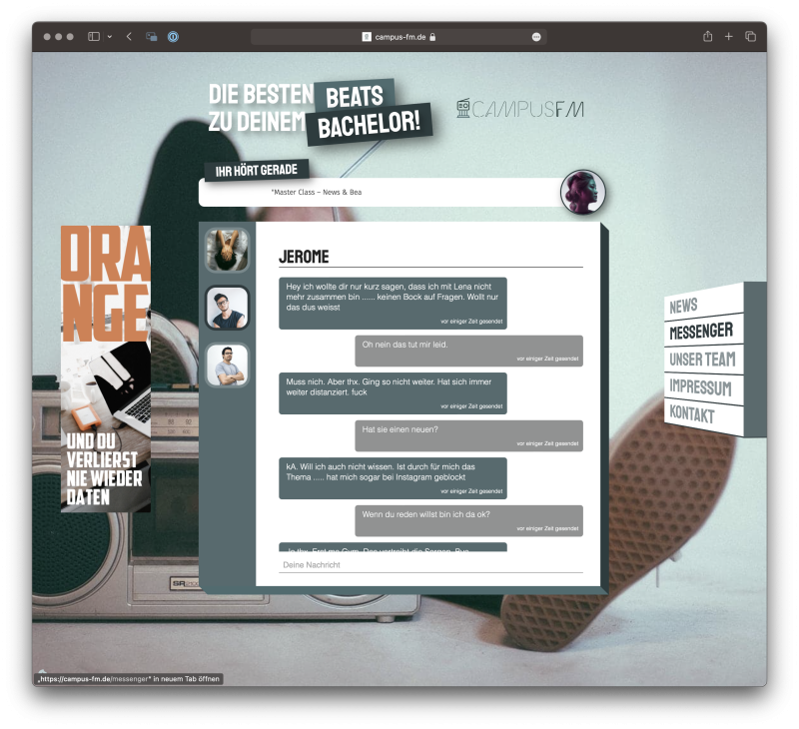Show the tab overview icon
This screenshot has width=799, height=729.
tap(750, 36)
